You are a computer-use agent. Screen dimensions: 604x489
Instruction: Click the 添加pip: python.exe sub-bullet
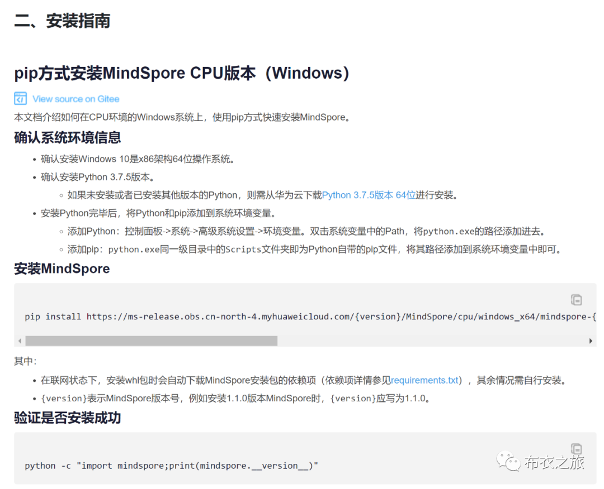coord(315,249)
